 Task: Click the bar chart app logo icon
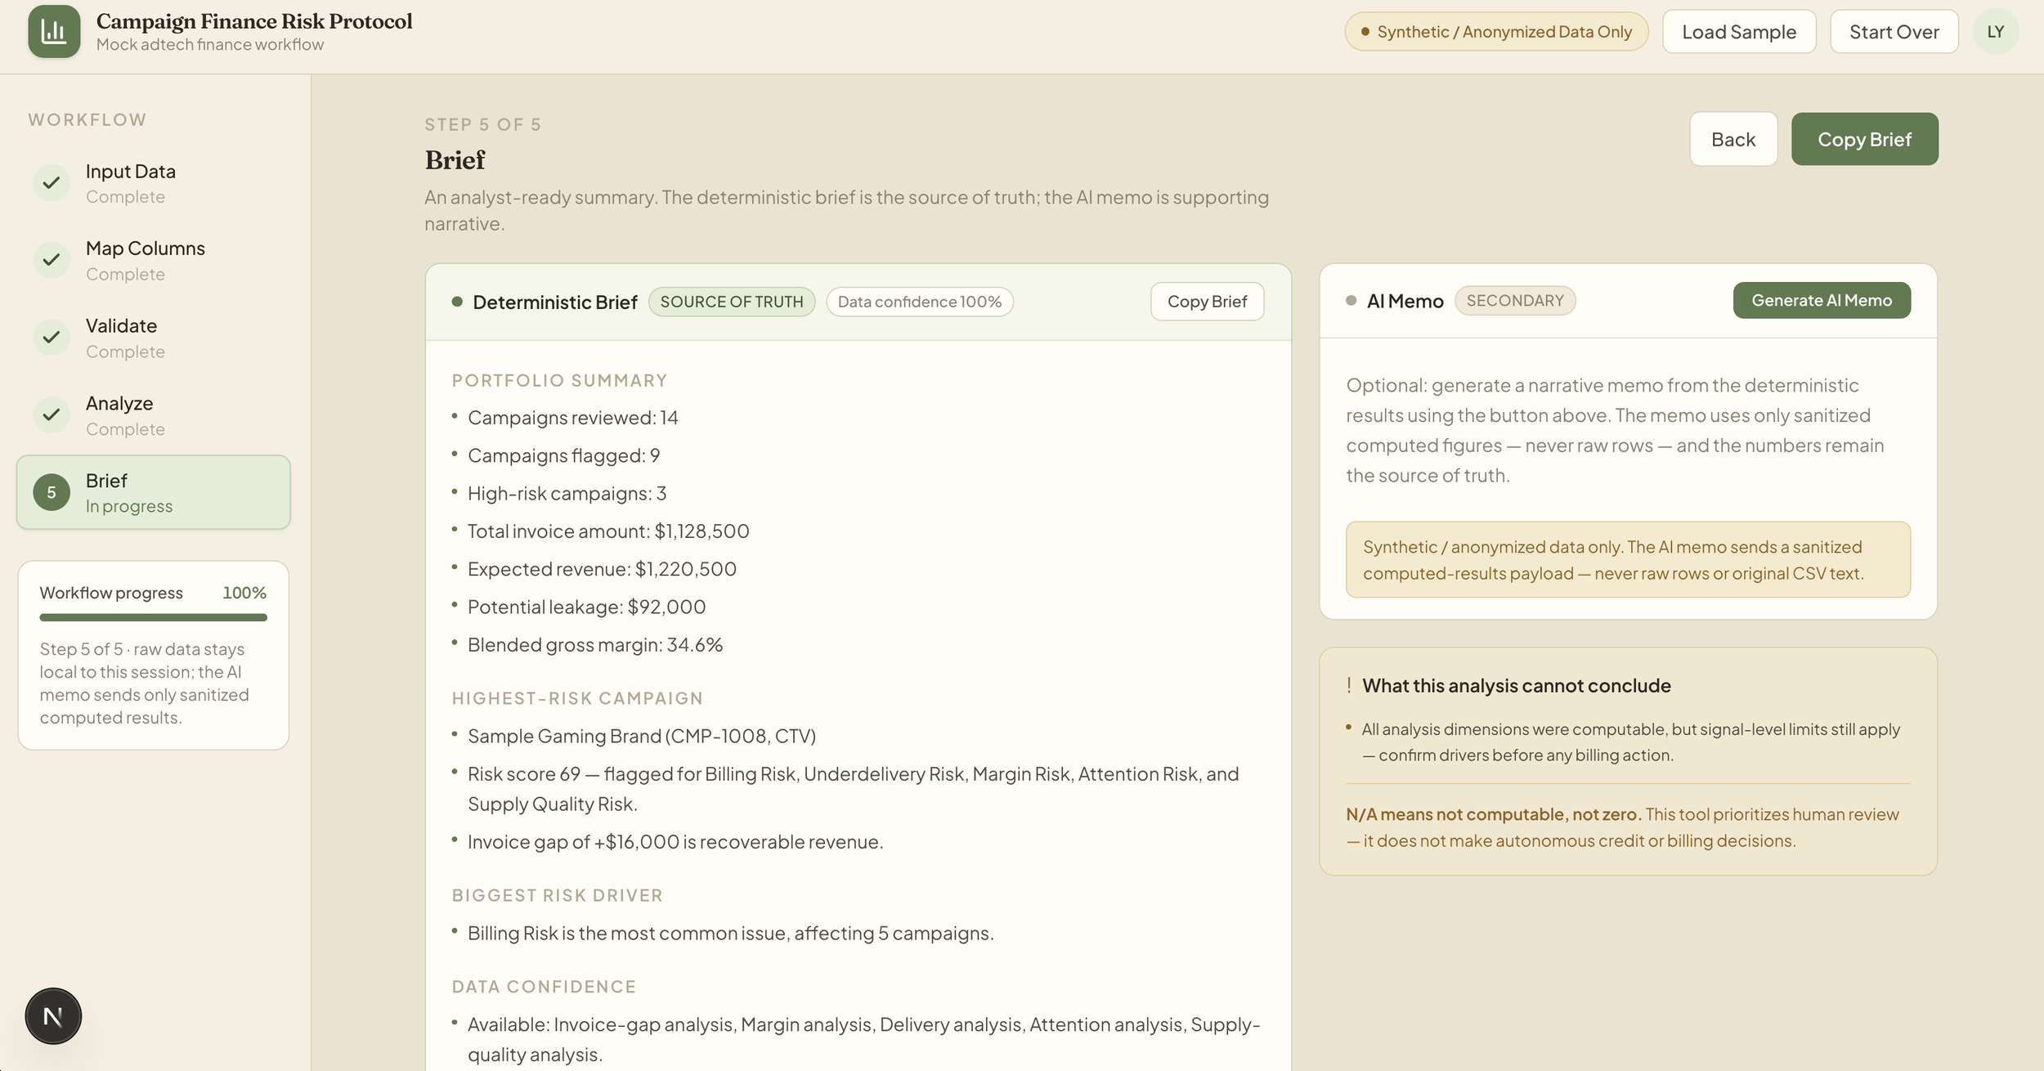coord(54,32)
